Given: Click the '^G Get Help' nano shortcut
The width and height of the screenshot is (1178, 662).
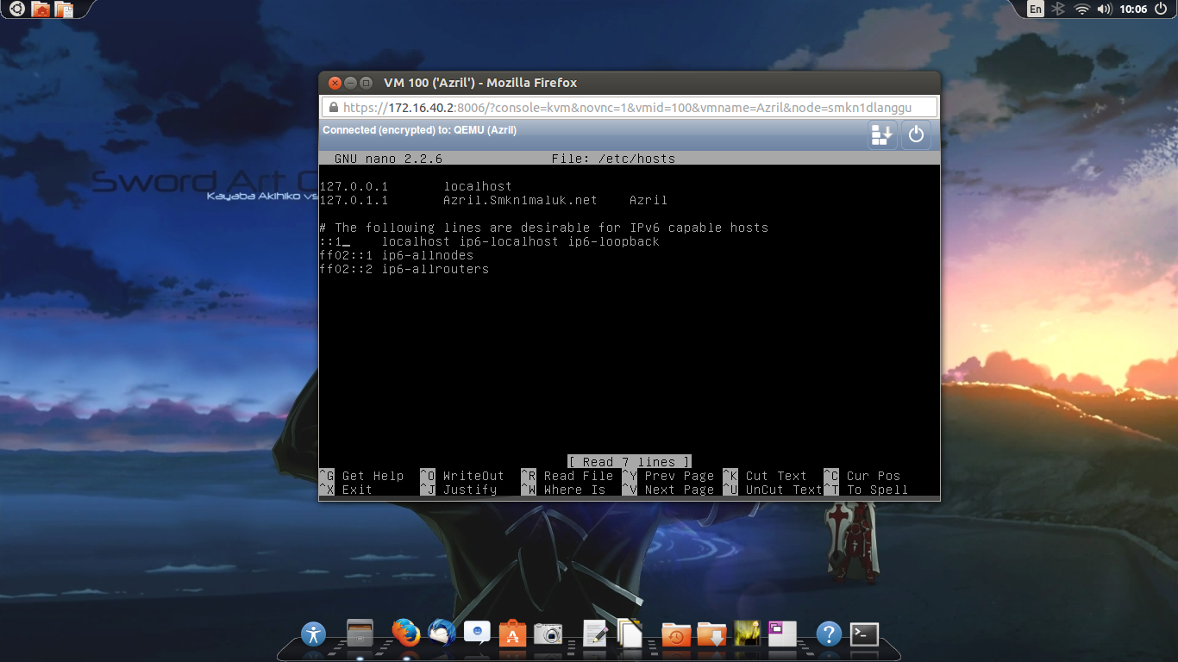Looking at the screenshot, I should click(361, 476).
